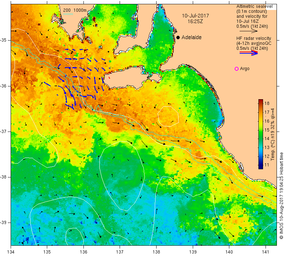284x256 pixels.
Task: Click the 135 longitude axis label
Action: tap(47, 252)
